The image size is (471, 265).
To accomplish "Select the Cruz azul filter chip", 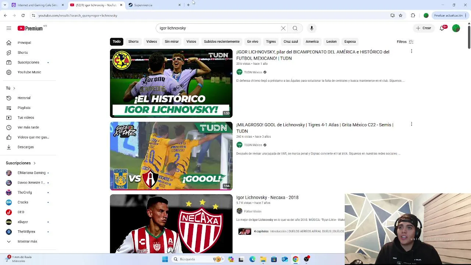I will click(x=291, y=42).
